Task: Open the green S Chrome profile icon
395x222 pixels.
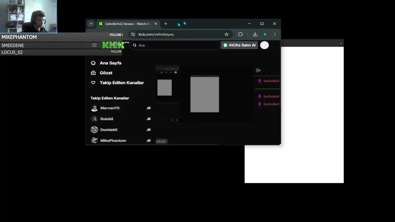Action: coord(265,34)
